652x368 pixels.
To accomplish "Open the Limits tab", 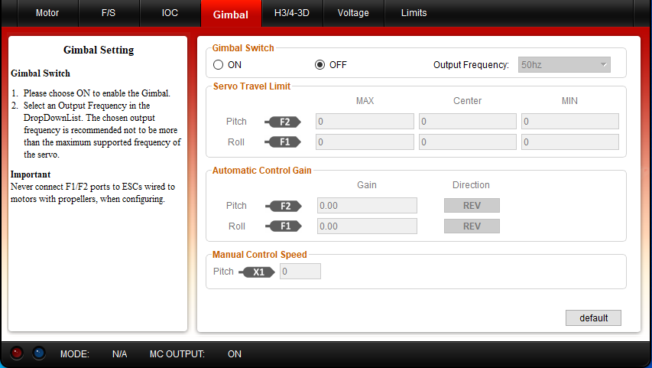I will (414, 13).
